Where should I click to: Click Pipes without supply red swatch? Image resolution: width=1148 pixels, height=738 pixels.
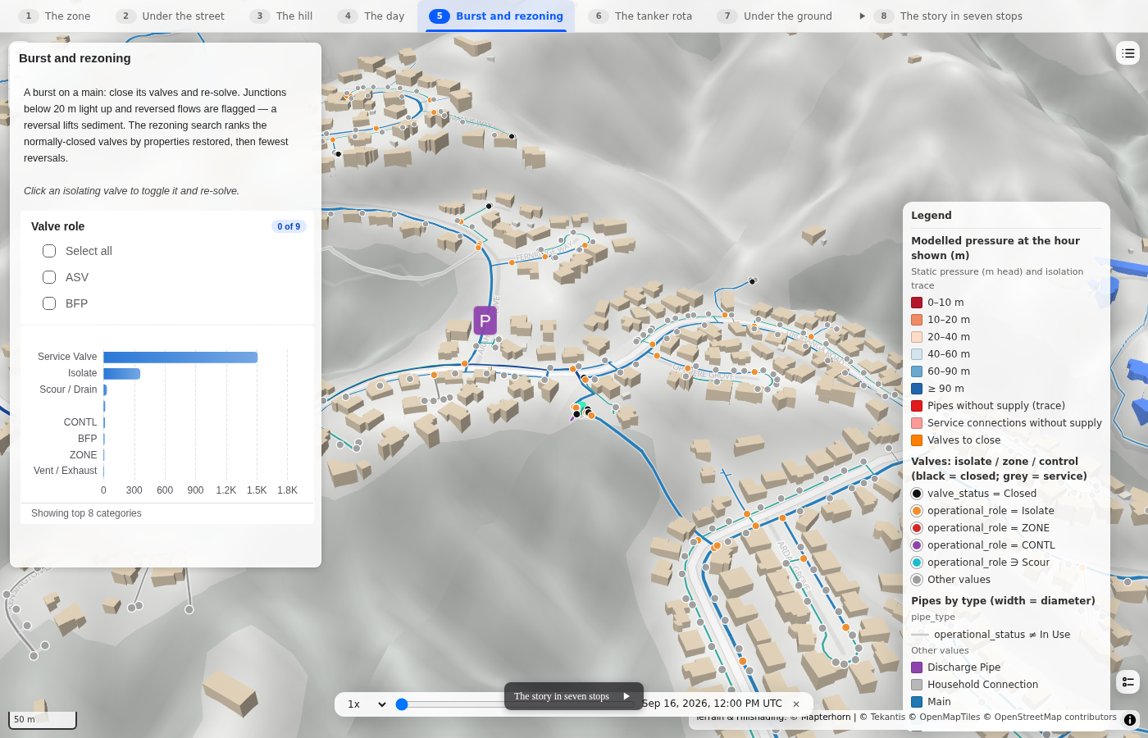(917, 406)
